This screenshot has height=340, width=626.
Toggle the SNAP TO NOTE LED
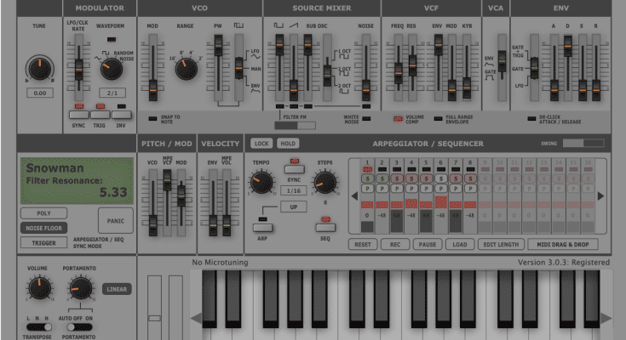point(153,118)
